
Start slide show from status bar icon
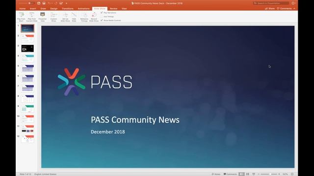[254, 174]
